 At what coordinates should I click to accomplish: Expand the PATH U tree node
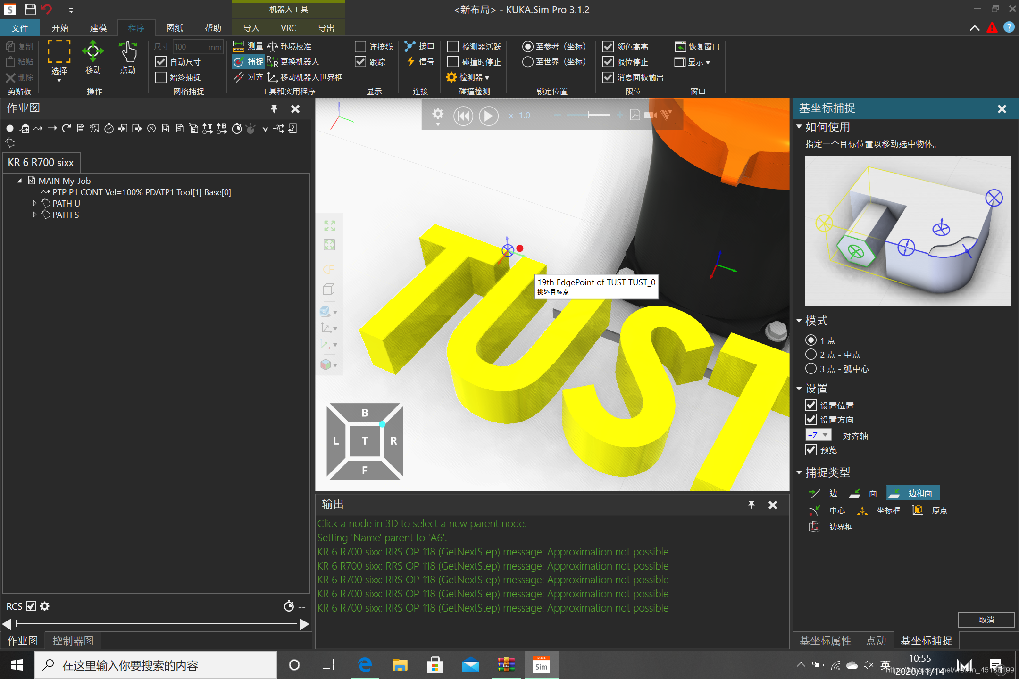tap(34, 203)
